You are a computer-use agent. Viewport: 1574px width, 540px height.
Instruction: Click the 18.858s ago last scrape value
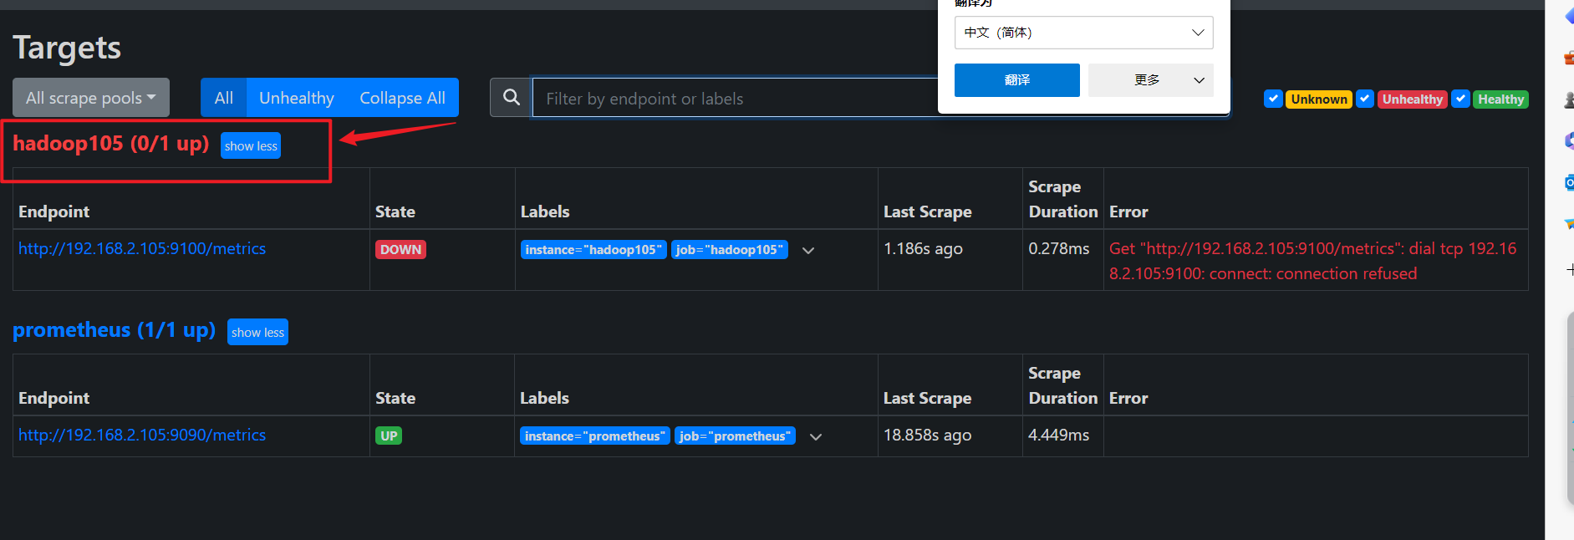(x=927, y=435)
